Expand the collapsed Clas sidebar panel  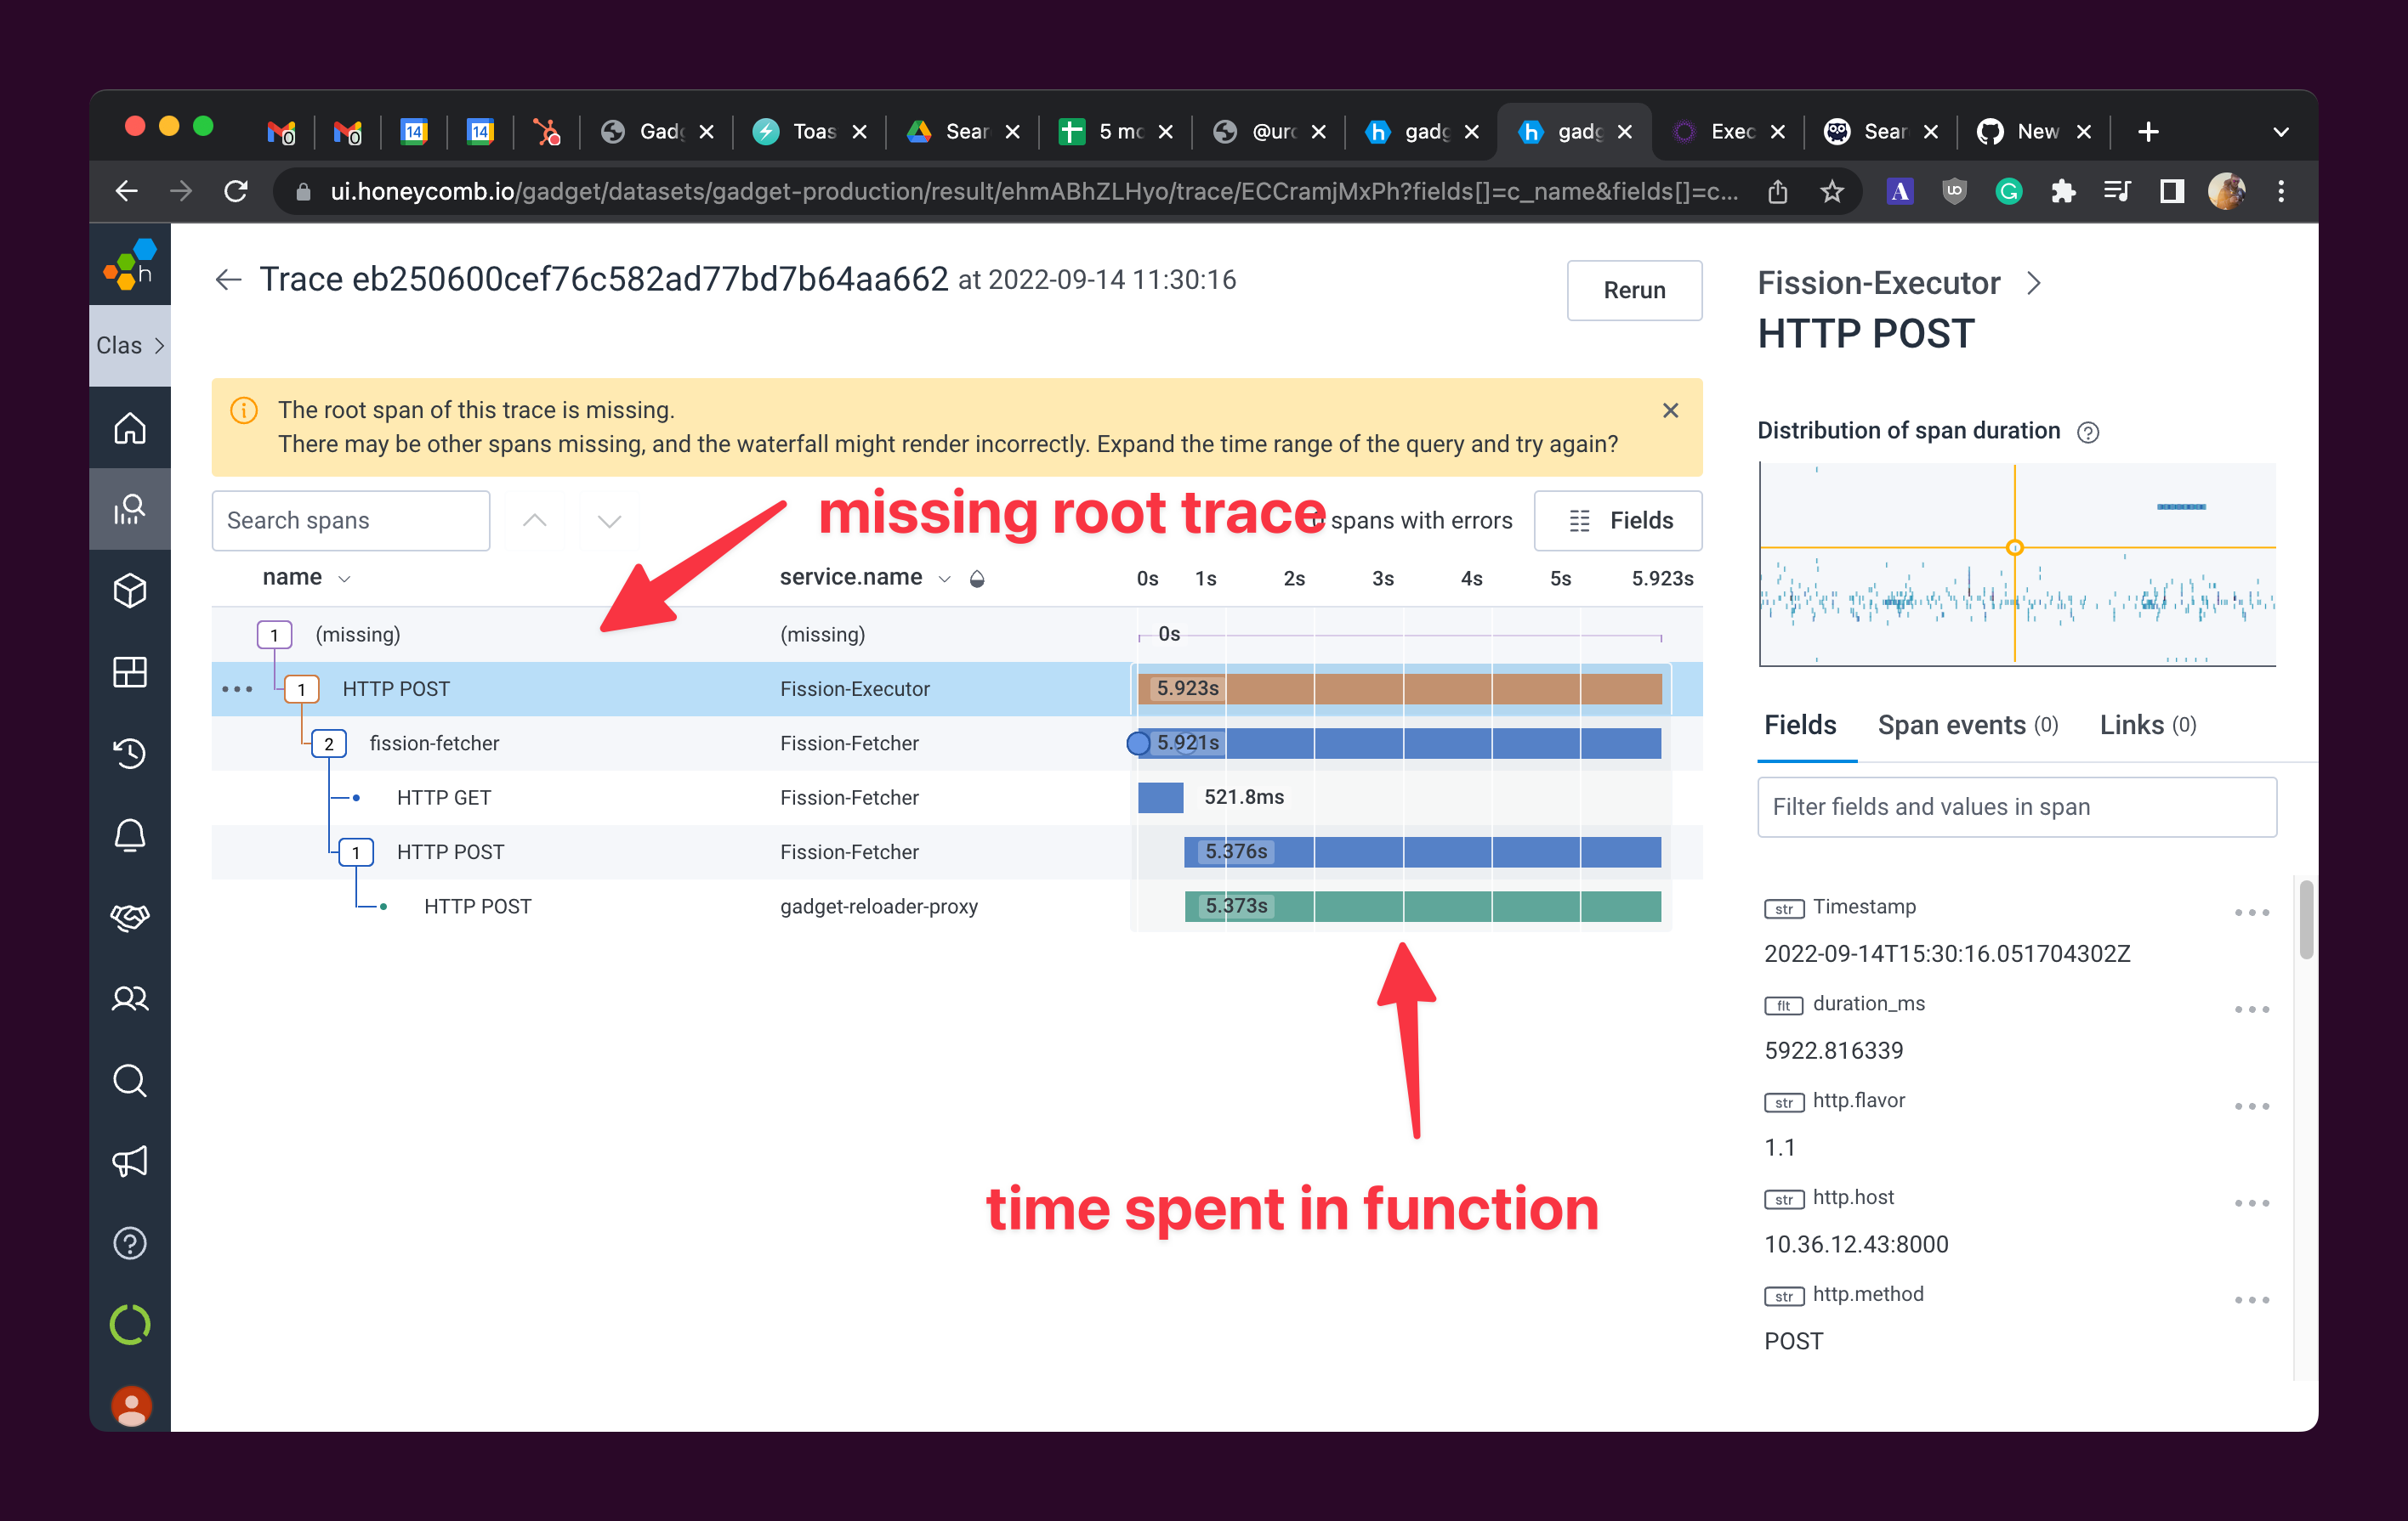click(x=160, y=345)
